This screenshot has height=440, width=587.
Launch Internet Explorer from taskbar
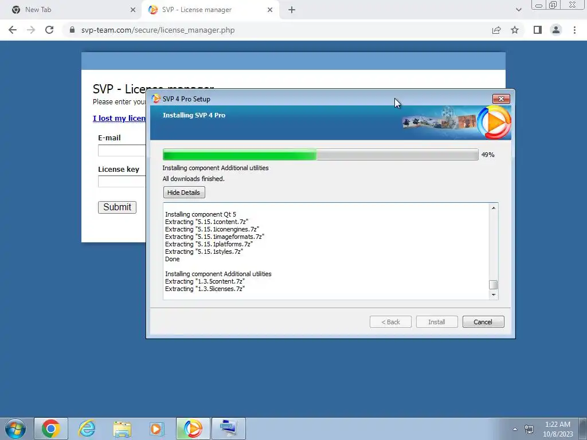[87, 429]
